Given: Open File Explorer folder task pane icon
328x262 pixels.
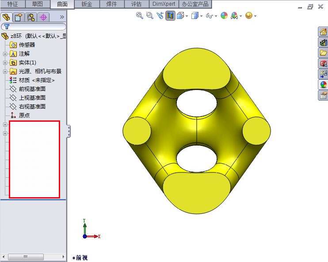Looking at the screenshot, I should (x=323, y=53).
